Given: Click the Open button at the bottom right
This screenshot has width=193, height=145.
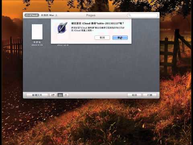Looking at the screenshot, I should click(x=150, y=95).
